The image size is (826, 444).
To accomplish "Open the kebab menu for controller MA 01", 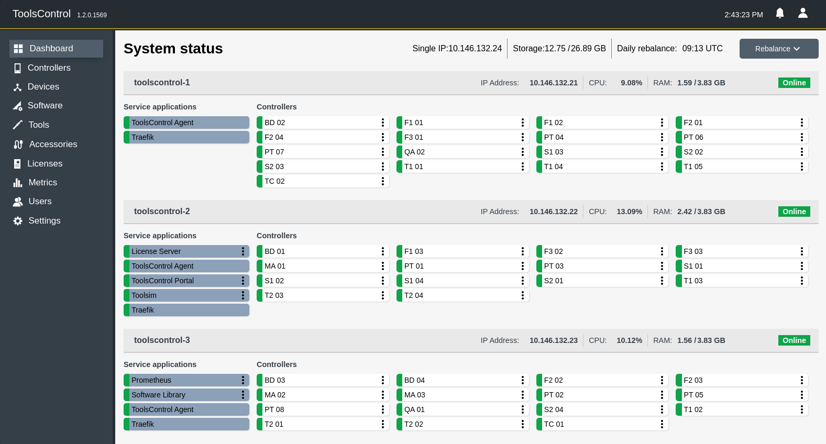I will [383, 266].
